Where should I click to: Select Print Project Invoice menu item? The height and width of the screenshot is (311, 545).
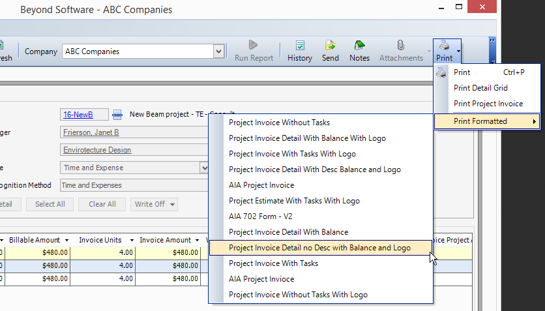click(x=487, y=104)
